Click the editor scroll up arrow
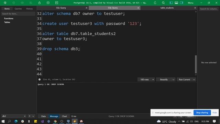This screenshot has width=220, height=124. [196, 12]
